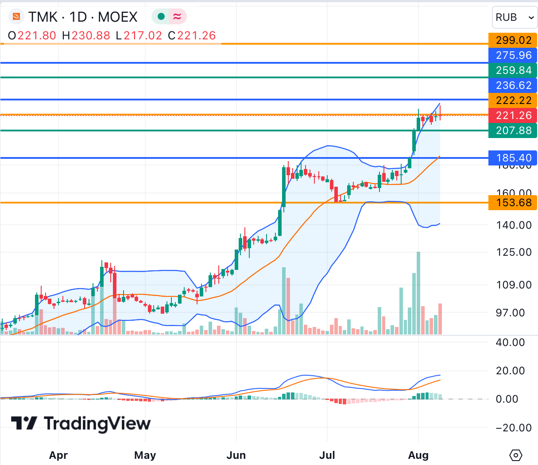Viewport: 538px width, 465px height.
Task: Click the close price value C221.26
Action: coord(192,36)
